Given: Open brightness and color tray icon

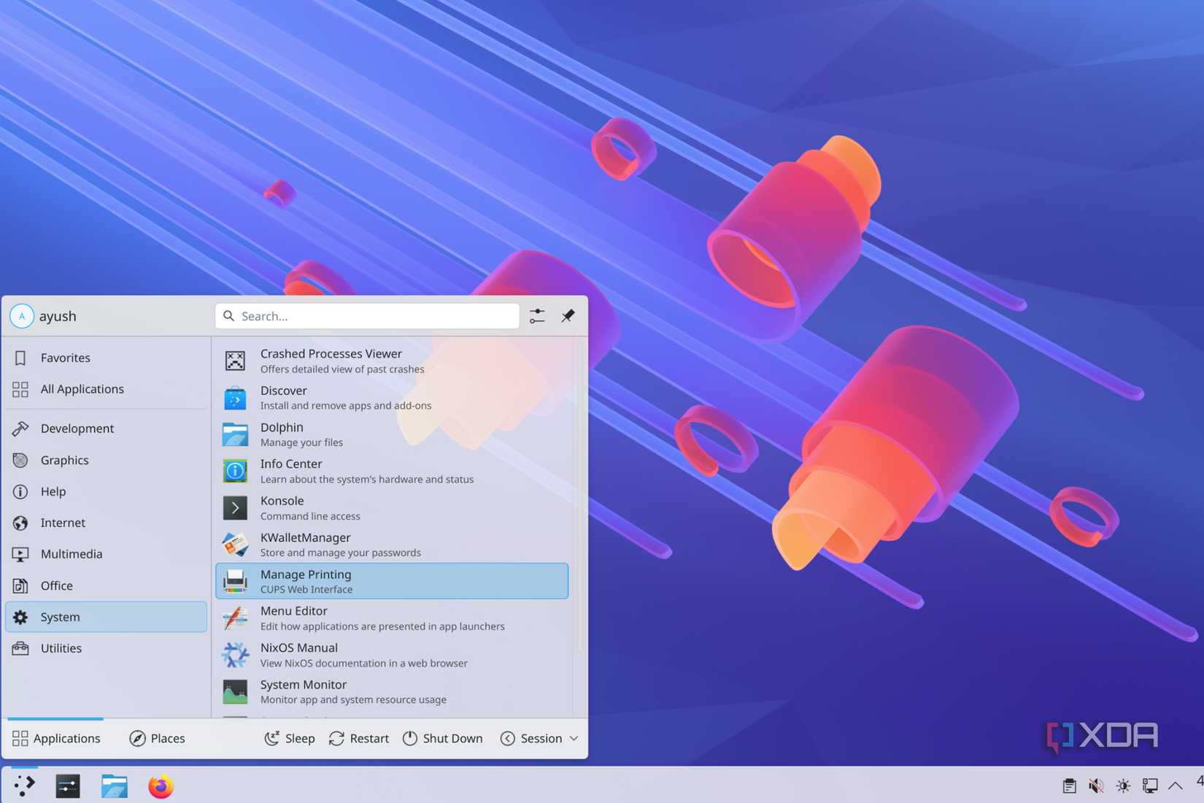Looking at the screenshot, I should coord(1123,785).
